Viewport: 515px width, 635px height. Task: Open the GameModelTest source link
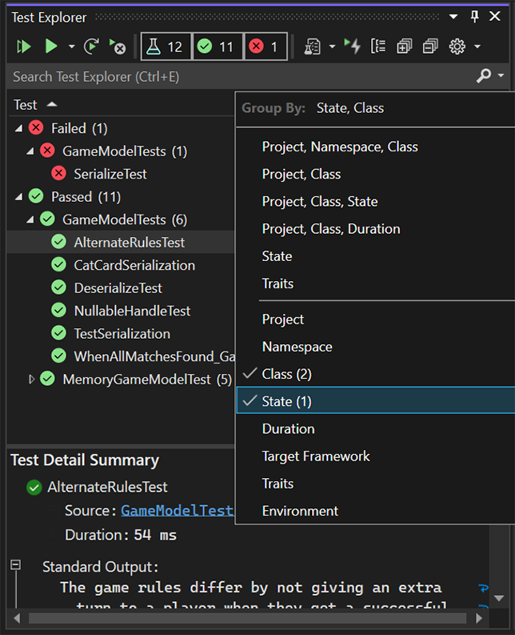pos(178,511)
